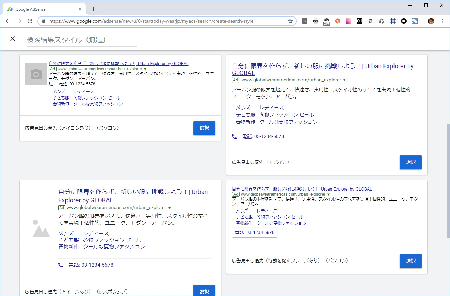Click 子ども服 sitelink in the mobile preview
This screenshot has height=296, width=450.
click(x=246, y=115)
